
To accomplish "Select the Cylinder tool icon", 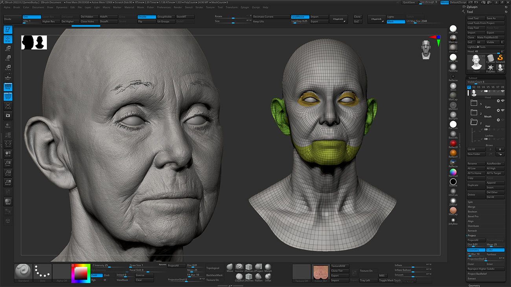I will pyautogui.click(x=491, y=59).
